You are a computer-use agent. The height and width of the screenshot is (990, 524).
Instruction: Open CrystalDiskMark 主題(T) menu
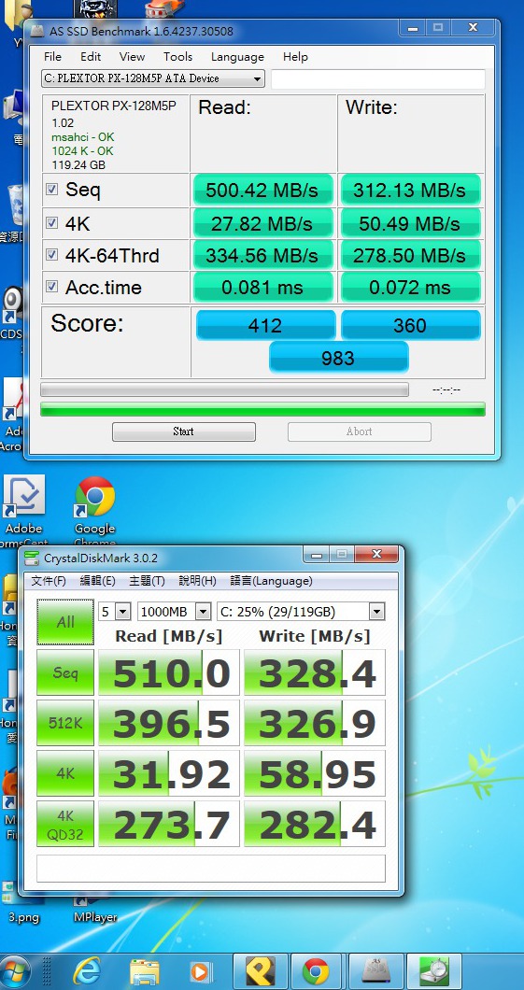(147, 581)
